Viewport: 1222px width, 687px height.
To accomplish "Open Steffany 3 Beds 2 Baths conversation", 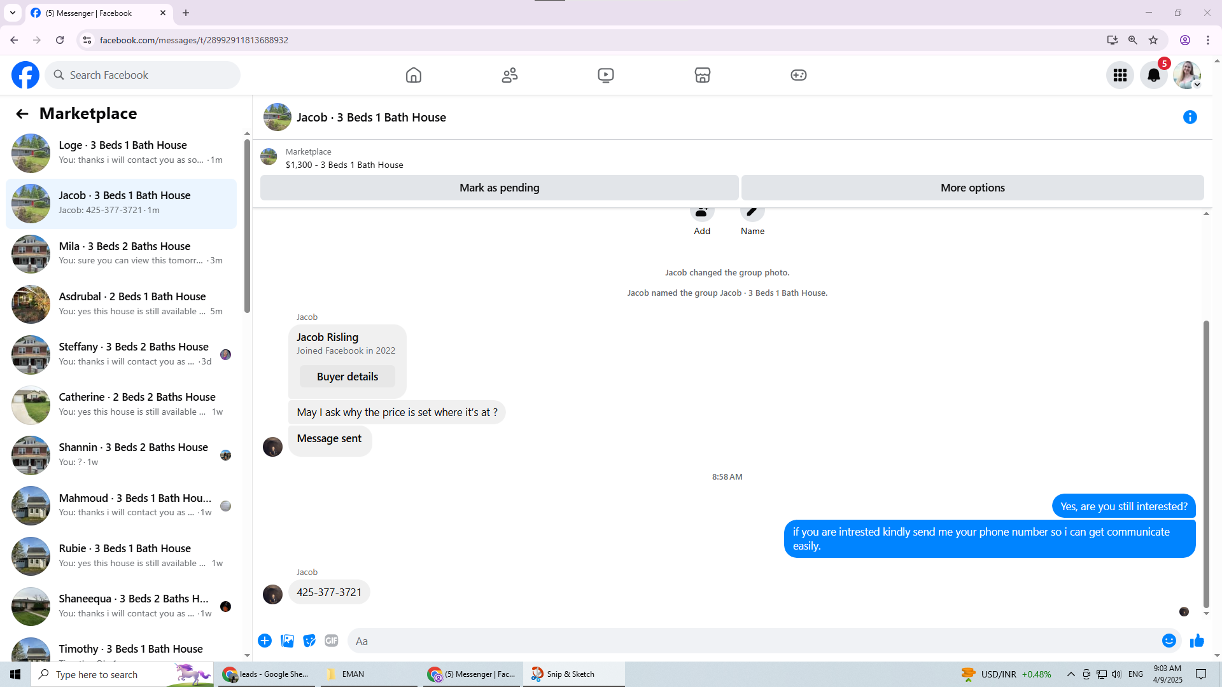I will (121, 354).
